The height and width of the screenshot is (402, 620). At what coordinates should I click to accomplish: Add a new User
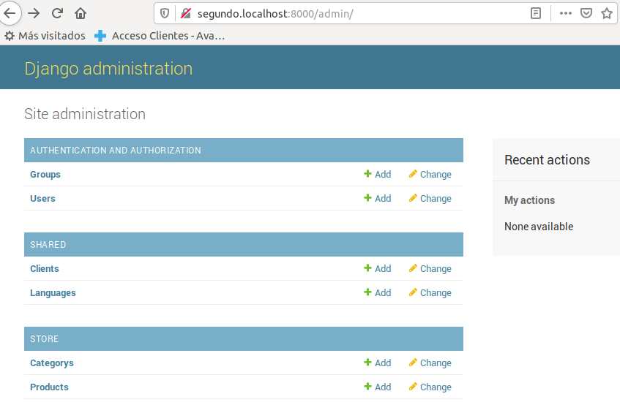378,199
